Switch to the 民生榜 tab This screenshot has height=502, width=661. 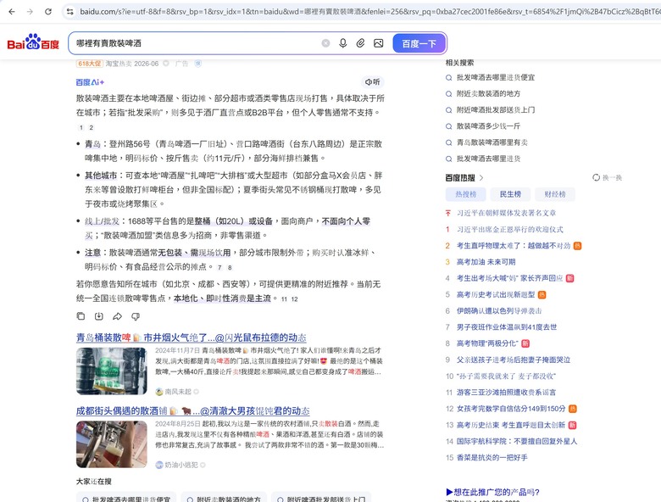pos(510,194)
